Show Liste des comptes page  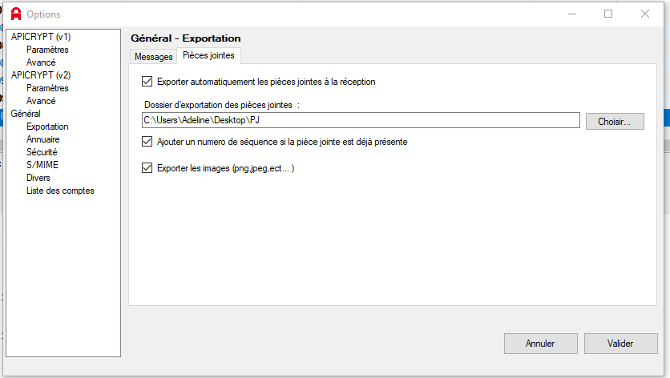point(60,191)
